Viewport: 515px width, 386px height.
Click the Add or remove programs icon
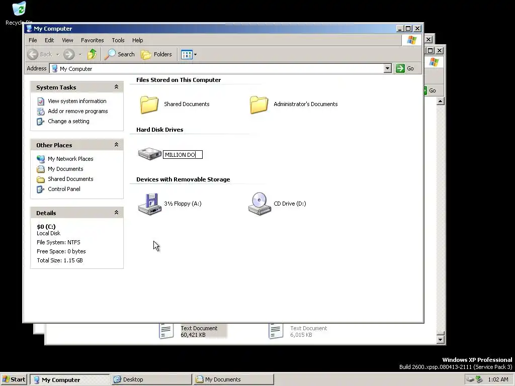click(x=41, y=111)
